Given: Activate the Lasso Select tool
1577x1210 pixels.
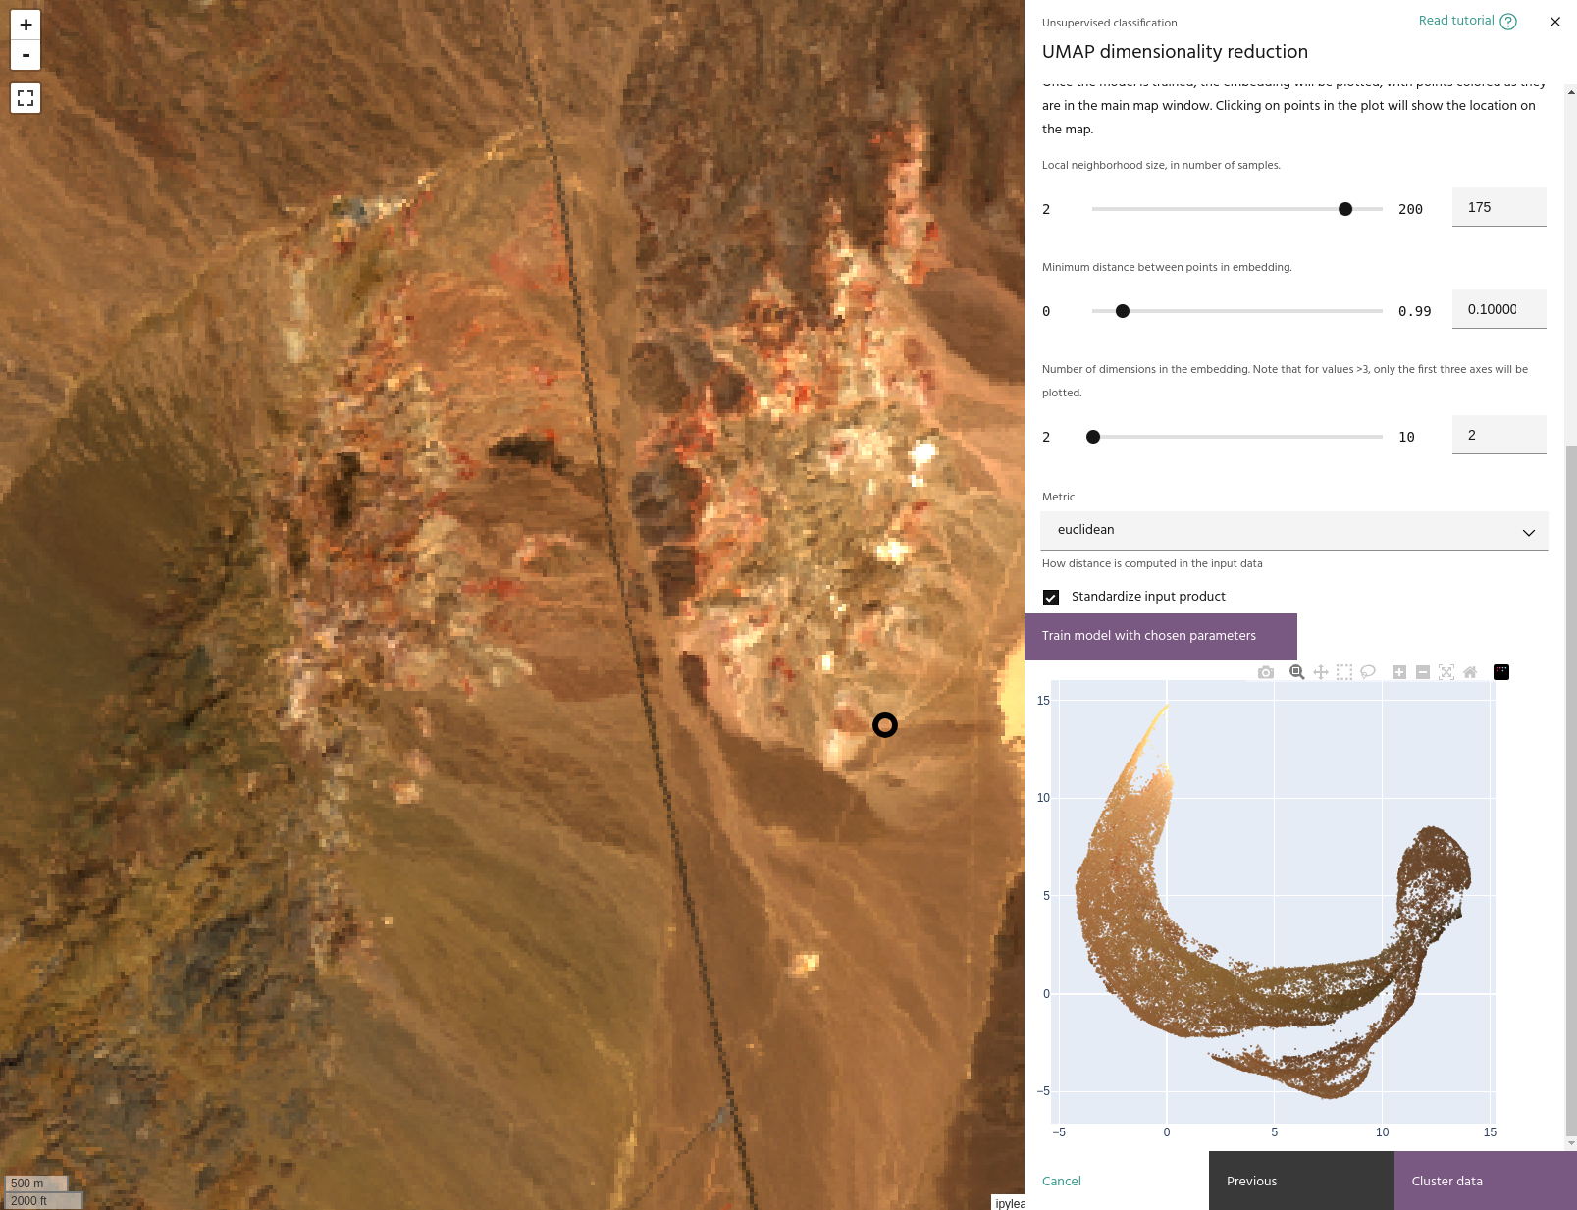Looking at the screenshot, I should (1368, 672).
